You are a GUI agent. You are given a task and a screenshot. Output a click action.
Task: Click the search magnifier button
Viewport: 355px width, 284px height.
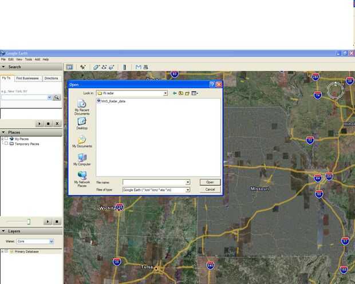pyautogui.click(x=57, y=97)
